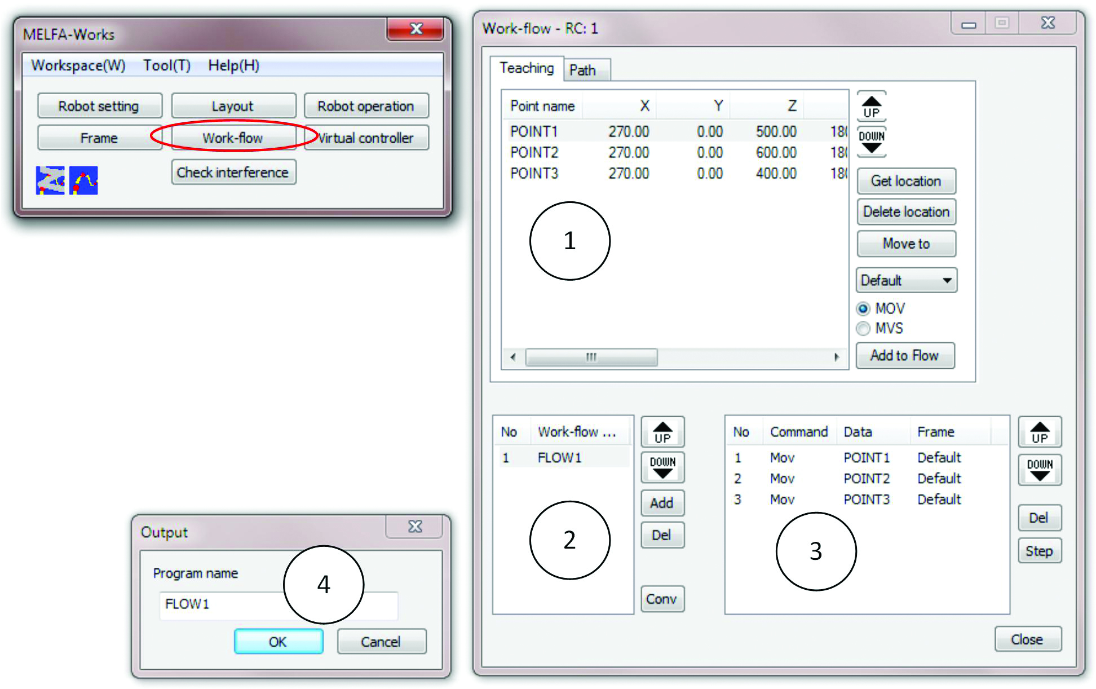
Task: Open the Work-flow button
Action: click(x=233, y=138)
